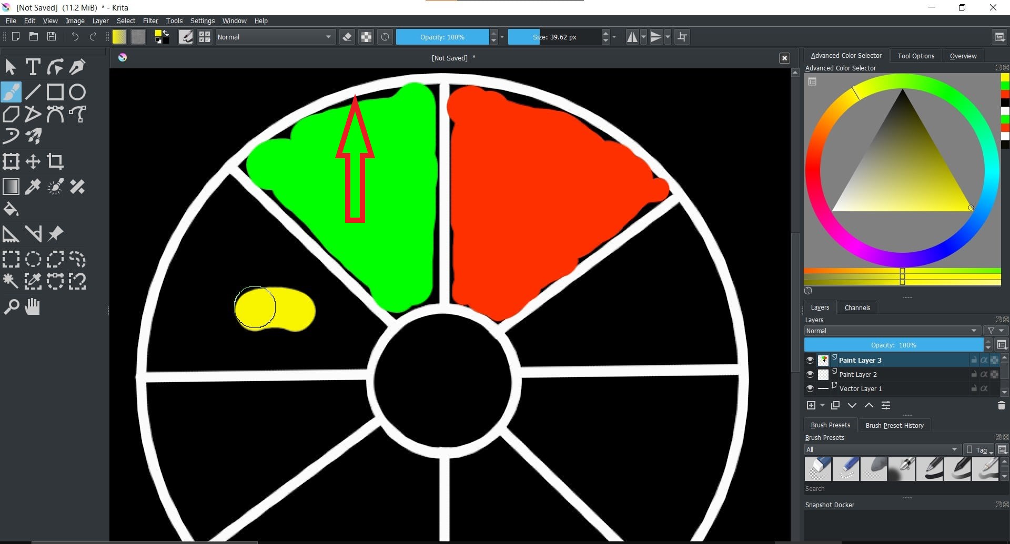
Task: Move layer up with chevron button
Action: 869,405
